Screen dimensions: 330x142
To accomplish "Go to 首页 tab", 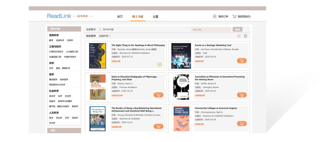I will click(x=120, y=16).
